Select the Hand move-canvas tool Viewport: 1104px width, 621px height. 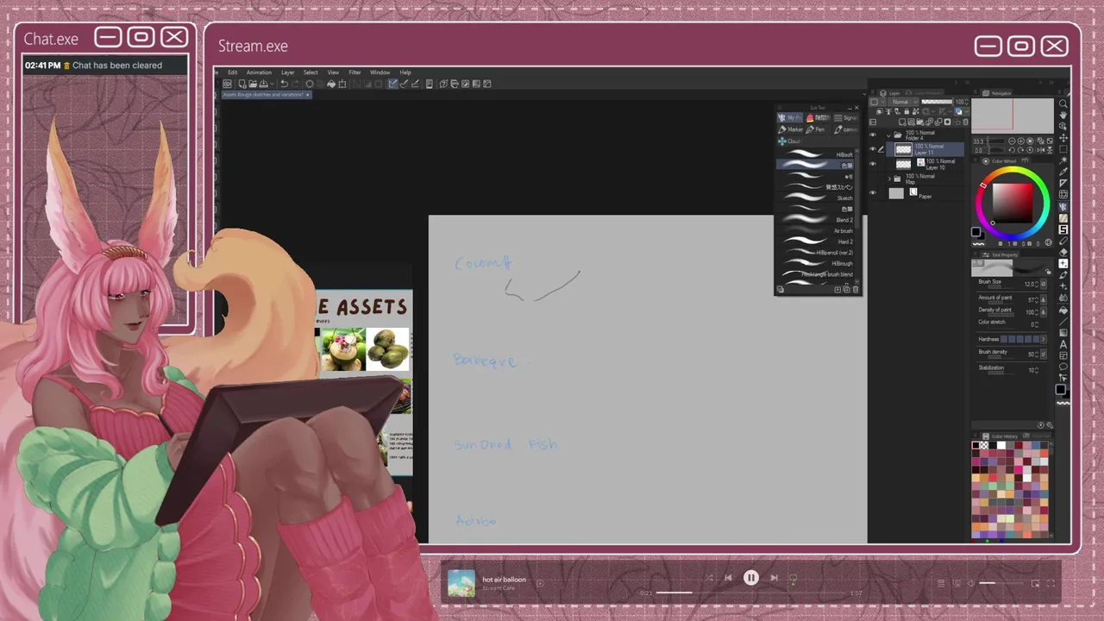tap(1063, 115)
